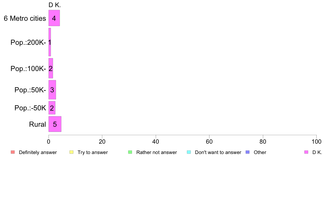Click the D K. column header
Image resolution: width=324 pixels, height=201 pixels.
55,5
